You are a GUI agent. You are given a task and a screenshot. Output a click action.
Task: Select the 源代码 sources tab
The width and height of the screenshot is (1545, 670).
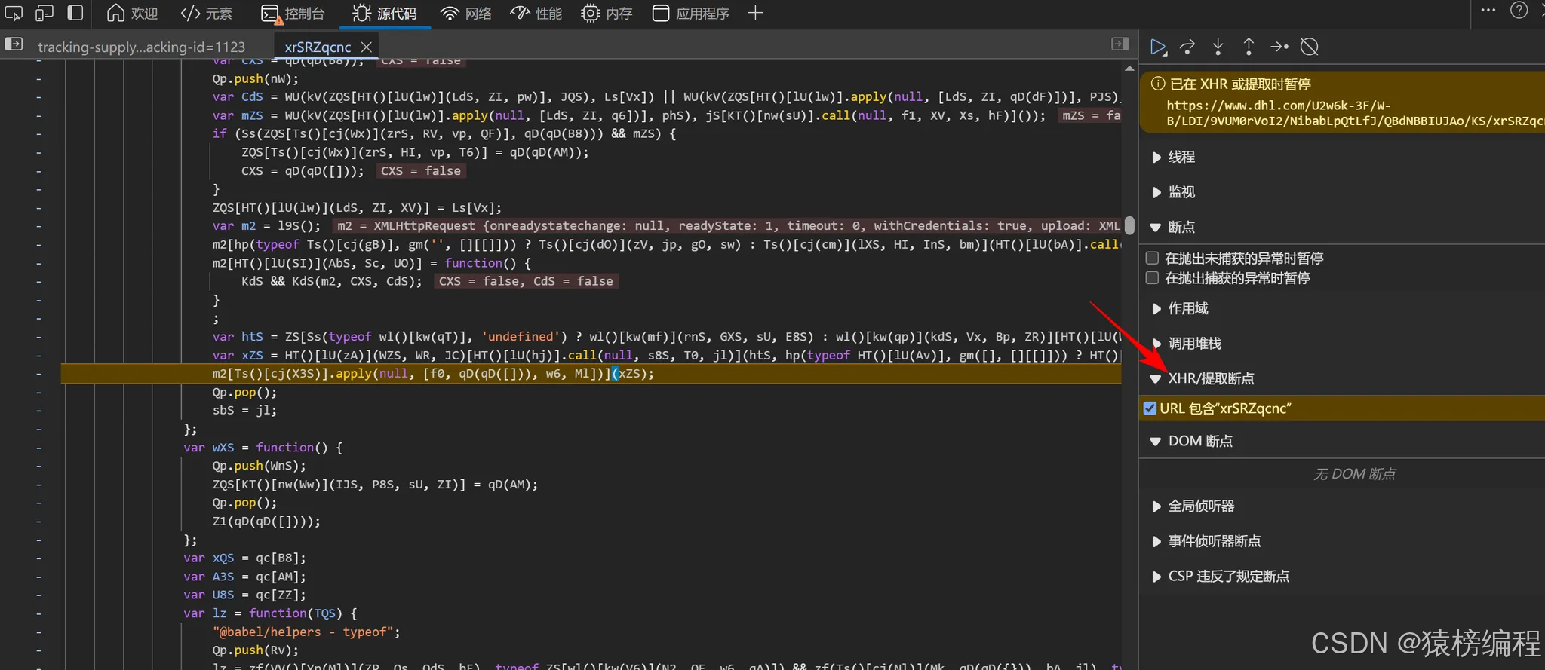click(385, 14)
